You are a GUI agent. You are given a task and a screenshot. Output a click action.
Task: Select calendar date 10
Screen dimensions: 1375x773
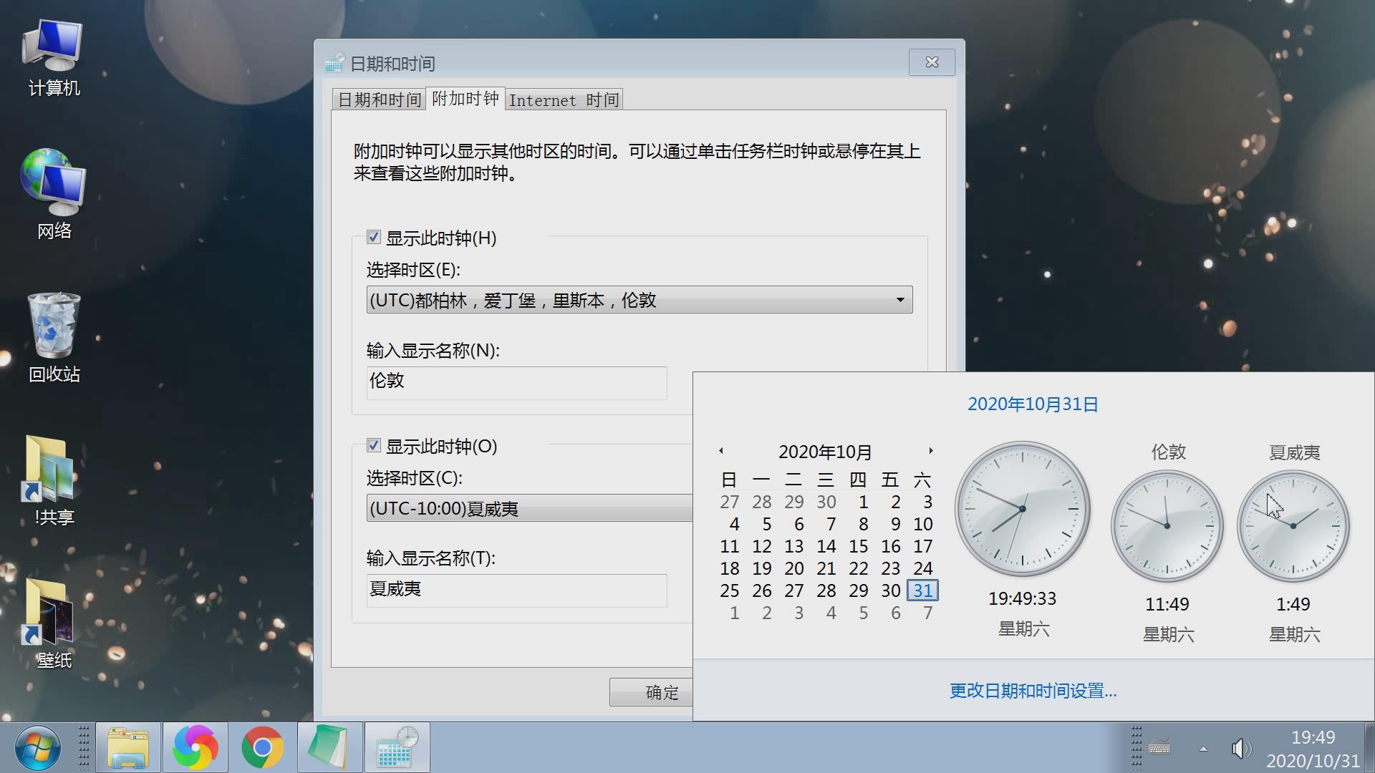(922, 524)
